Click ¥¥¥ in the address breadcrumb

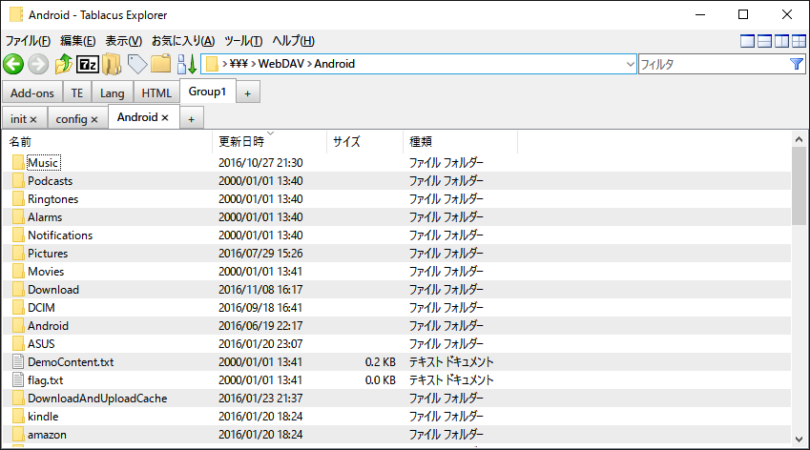tap(239, 64)
